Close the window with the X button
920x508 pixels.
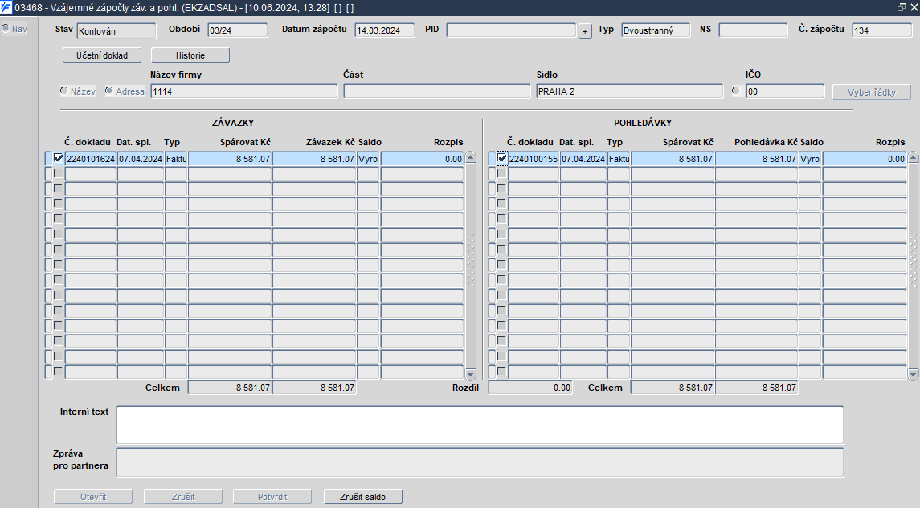[914, 7]
